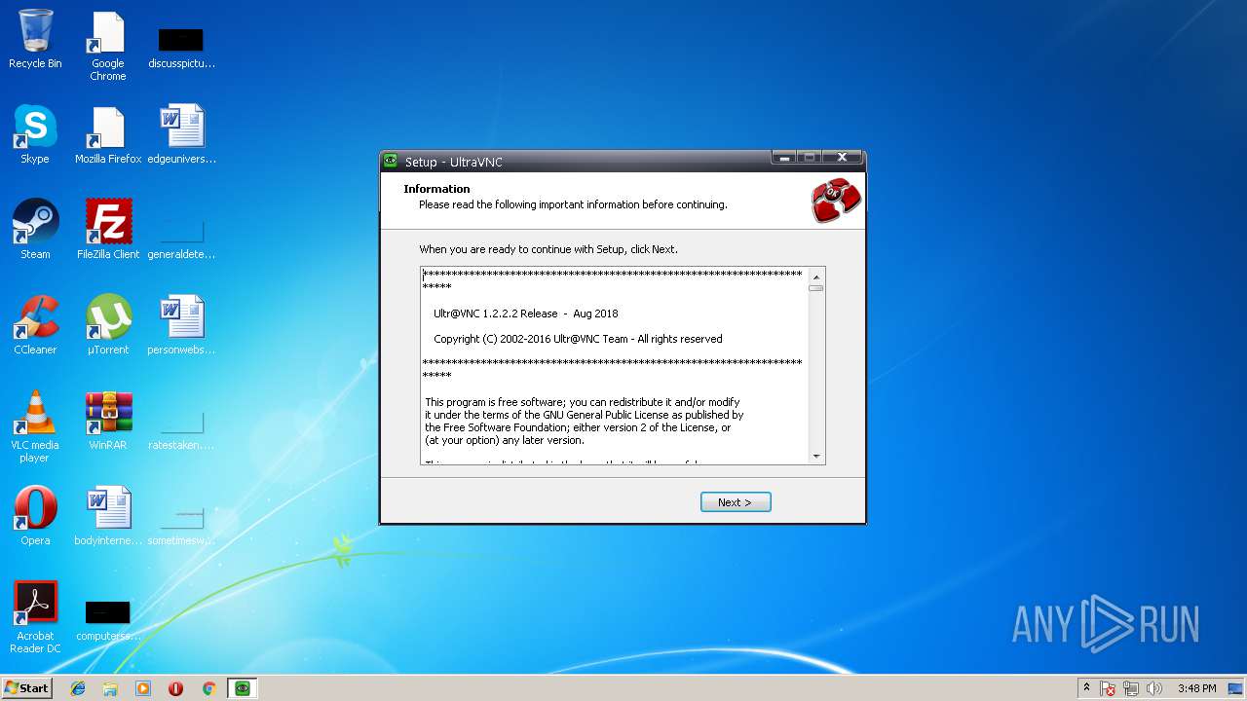Click the scrollbar thumb in the information box
This screenshot has height=701, width=1247.
(816, 288)
